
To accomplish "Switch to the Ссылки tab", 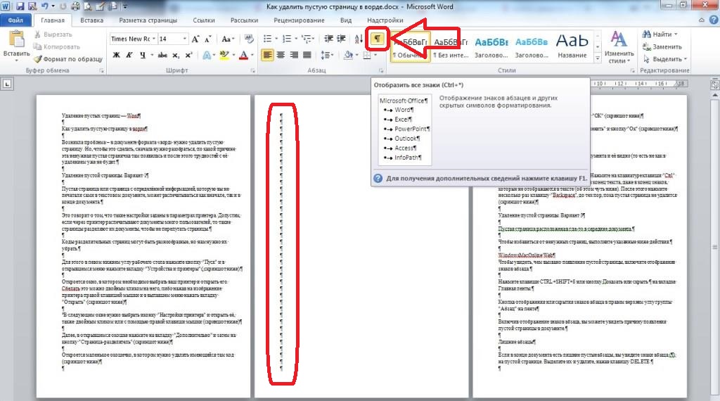I will (x=204, y=20).
